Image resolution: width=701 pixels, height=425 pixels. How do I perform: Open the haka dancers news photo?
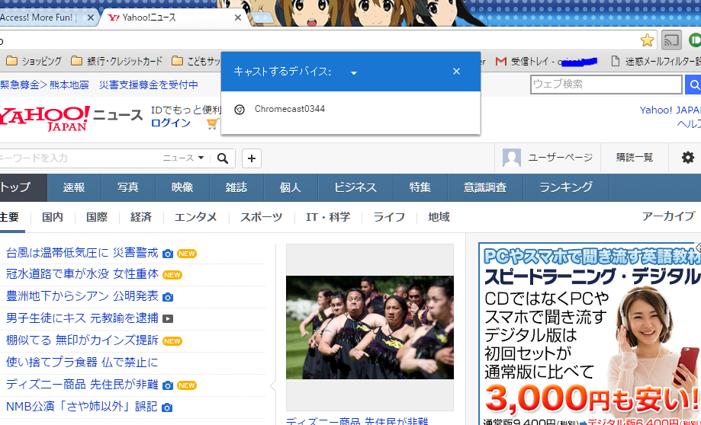370,328
